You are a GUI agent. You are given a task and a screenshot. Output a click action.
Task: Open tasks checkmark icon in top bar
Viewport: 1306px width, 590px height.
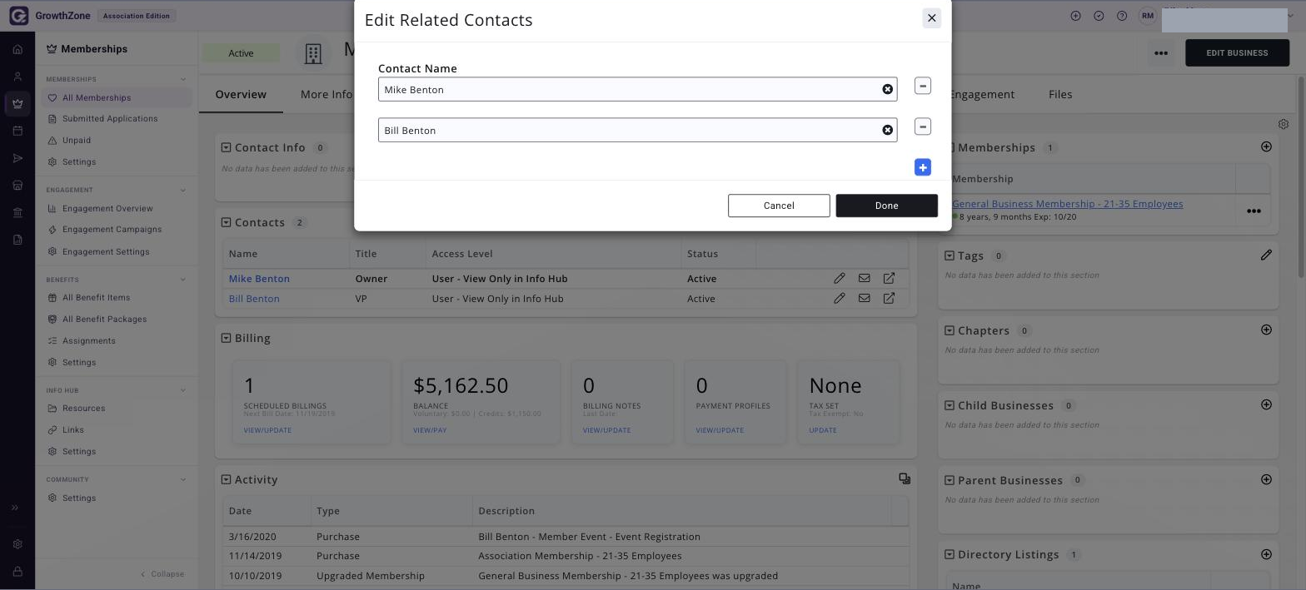(x=1099, y=16)
